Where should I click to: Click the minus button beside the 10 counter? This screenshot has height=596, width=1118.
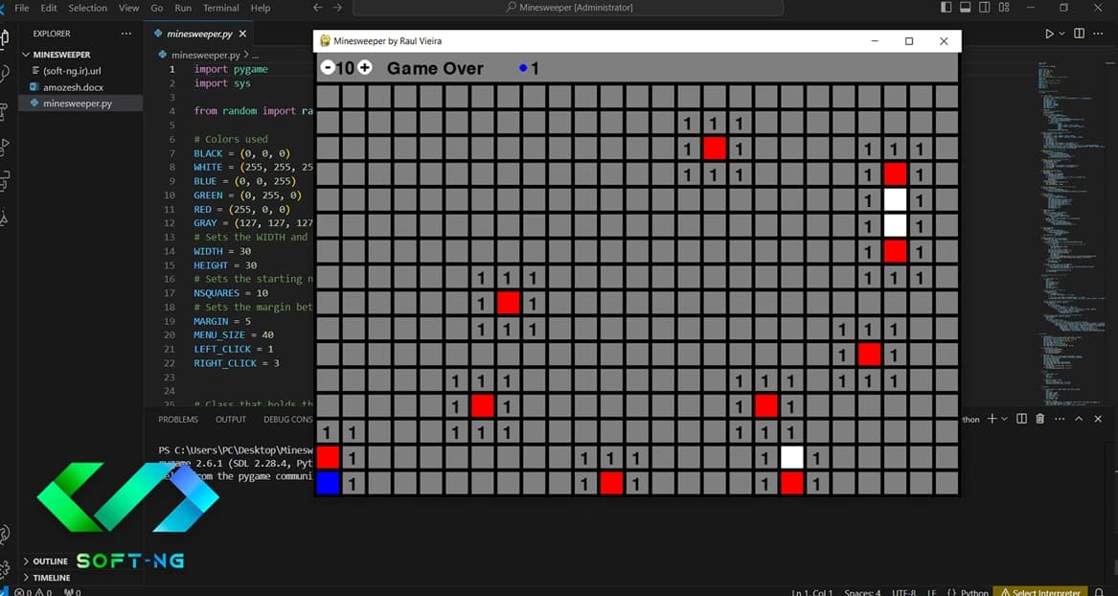pyautogui.click(x=328, y=68)
